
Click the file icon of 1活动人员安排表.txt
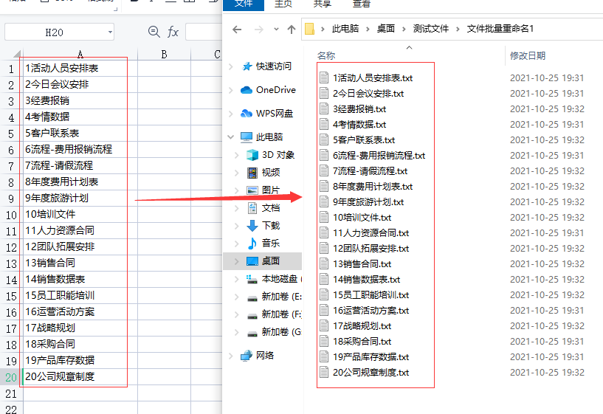324,77
